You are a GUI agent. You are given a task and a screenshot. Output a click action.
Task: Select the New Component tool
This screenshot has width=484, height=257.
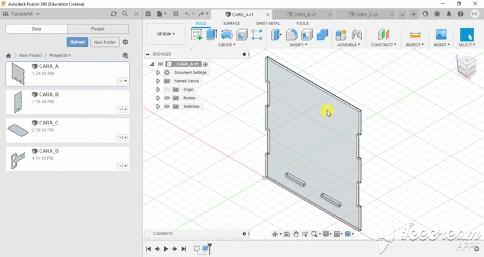[341, 35]
